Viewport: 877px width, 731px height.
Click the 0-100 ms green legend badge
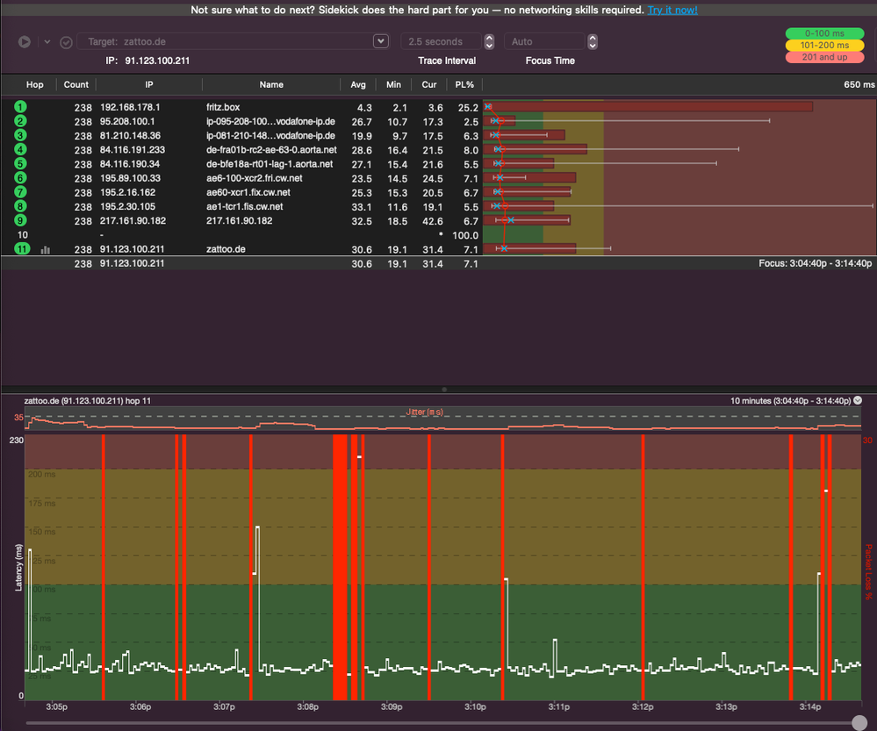(x=824, y=33)
